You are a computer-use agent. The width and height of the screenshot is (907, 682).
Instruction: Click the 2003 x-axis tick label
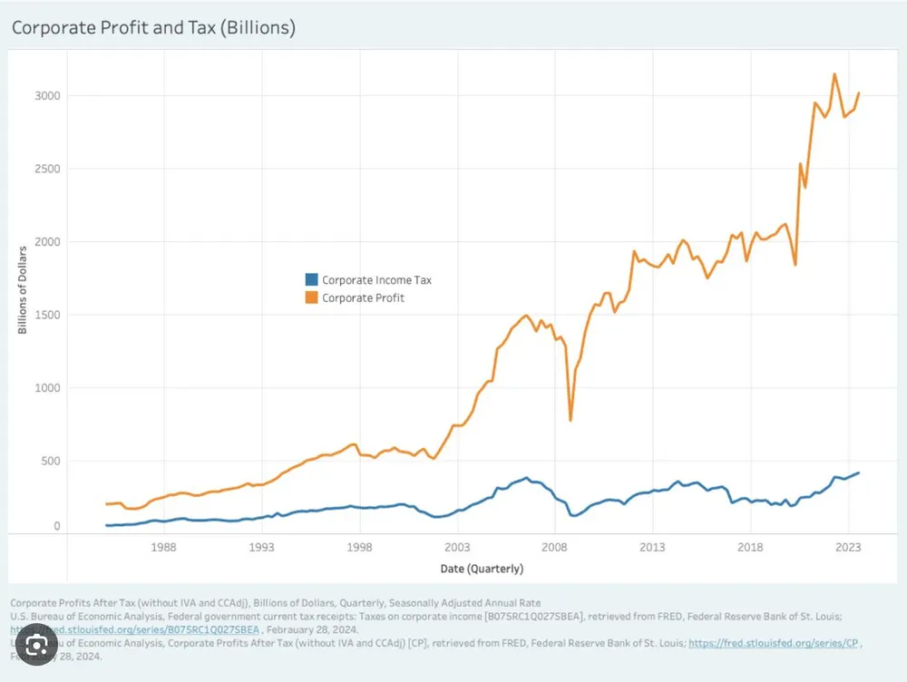tap(457, 548)
